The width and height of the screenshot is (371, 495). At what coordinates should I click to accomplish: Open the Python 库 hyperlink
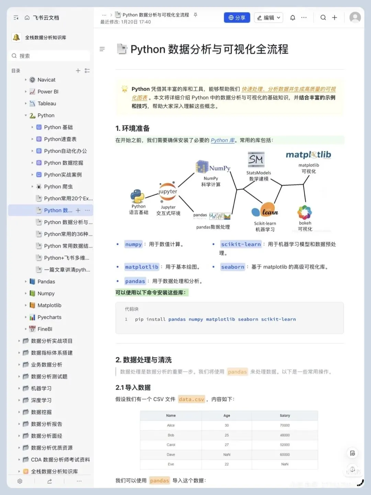click(x=223, y=140)
